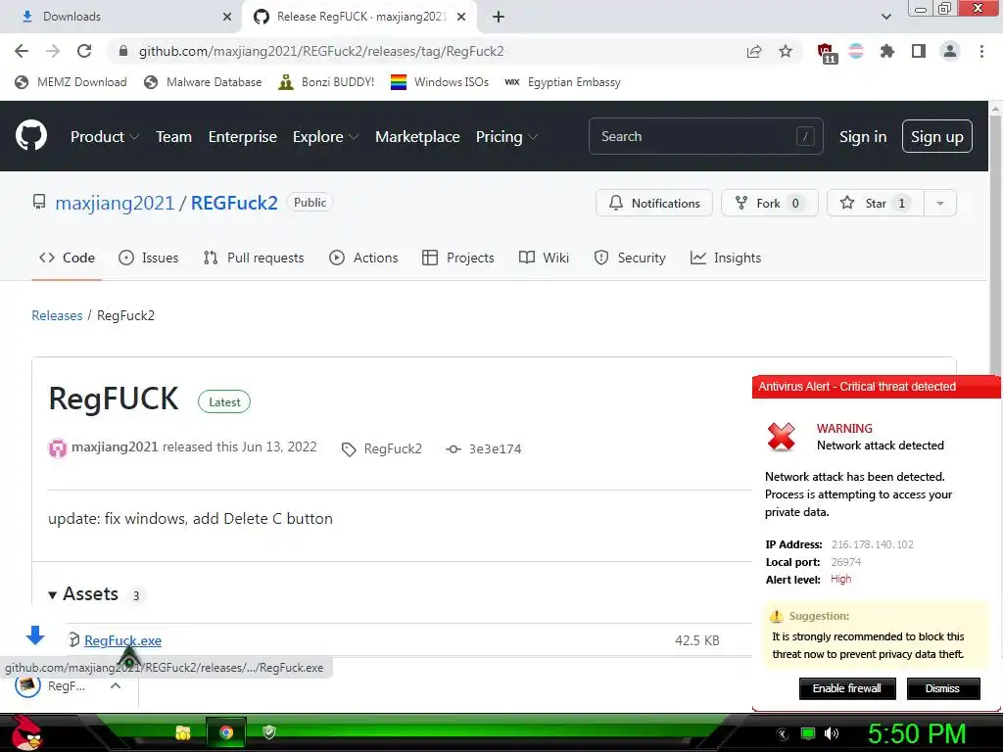Click Enable firewall in antivirus alert
The height and width of the screenshot is (752, 1003).
coord(847,688)
